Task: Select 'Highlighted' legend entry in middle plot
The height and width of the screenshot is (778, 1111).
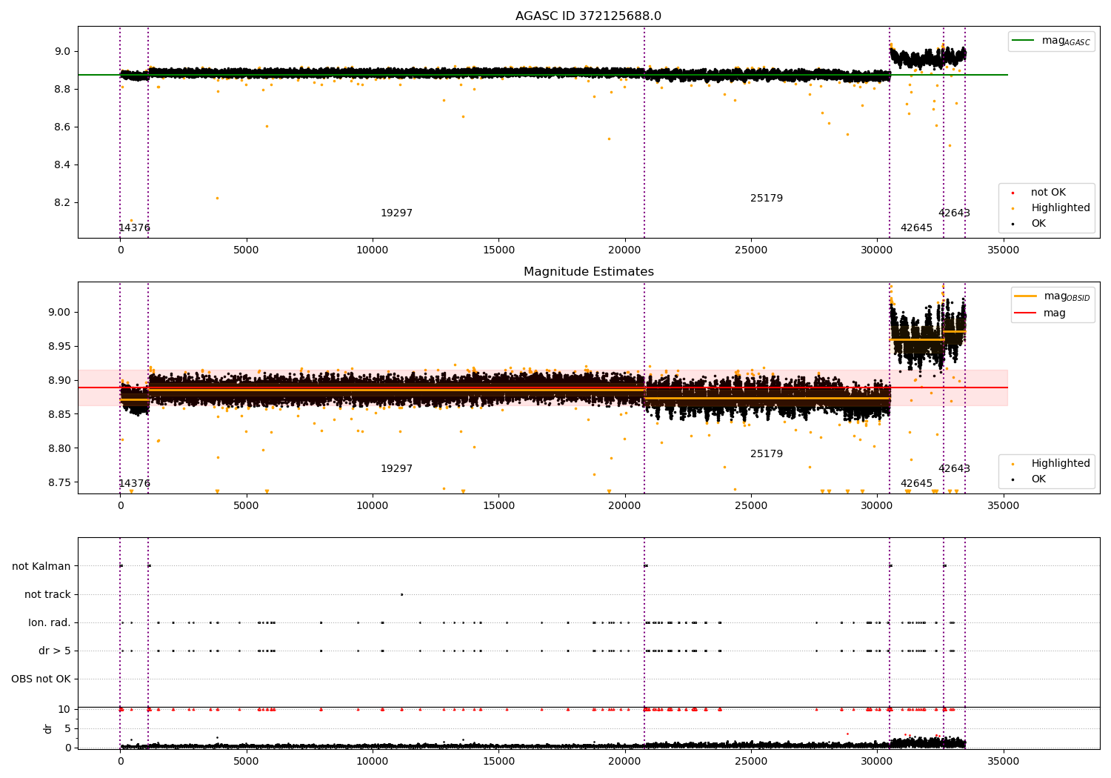Action: point(1061,464)
